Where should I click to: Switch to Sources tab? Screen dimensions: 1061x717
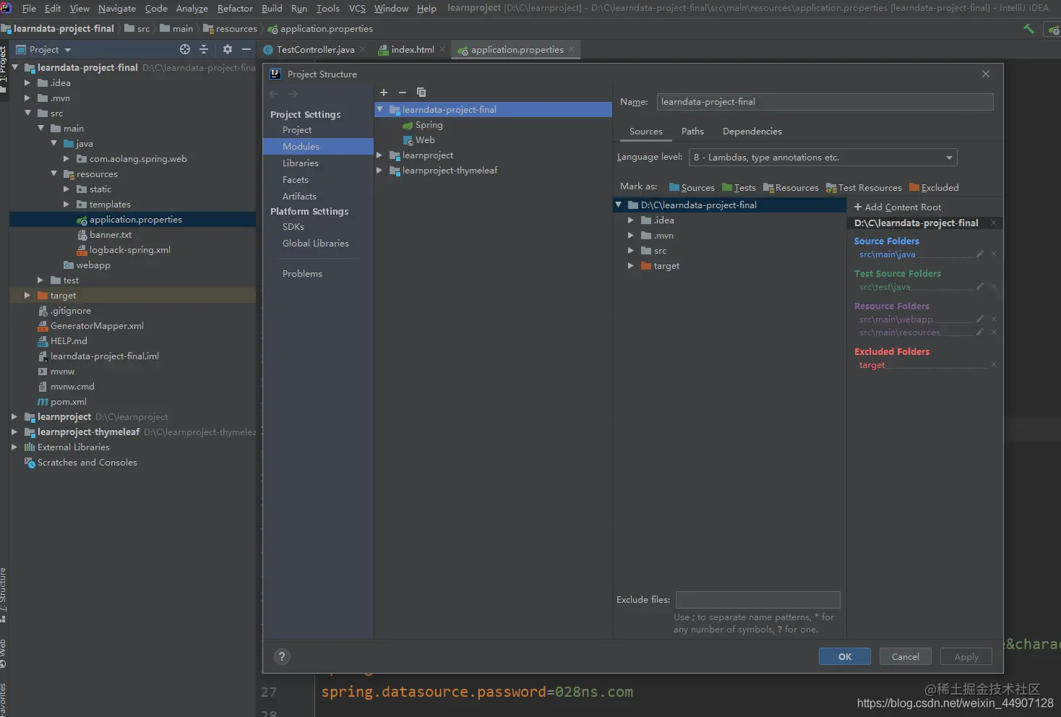coord(645,132)
